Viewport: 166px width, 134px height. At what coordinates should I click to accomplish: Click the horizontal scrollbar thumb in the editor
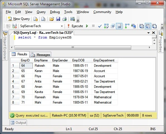point(73,47)
